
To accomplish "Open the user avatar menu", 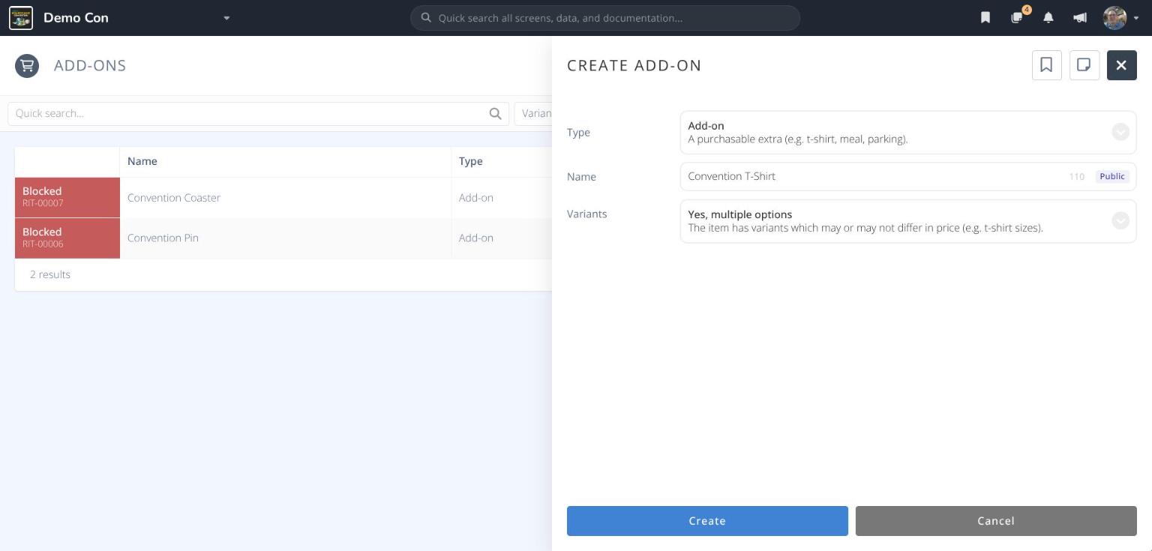I will coord(1120,18).
